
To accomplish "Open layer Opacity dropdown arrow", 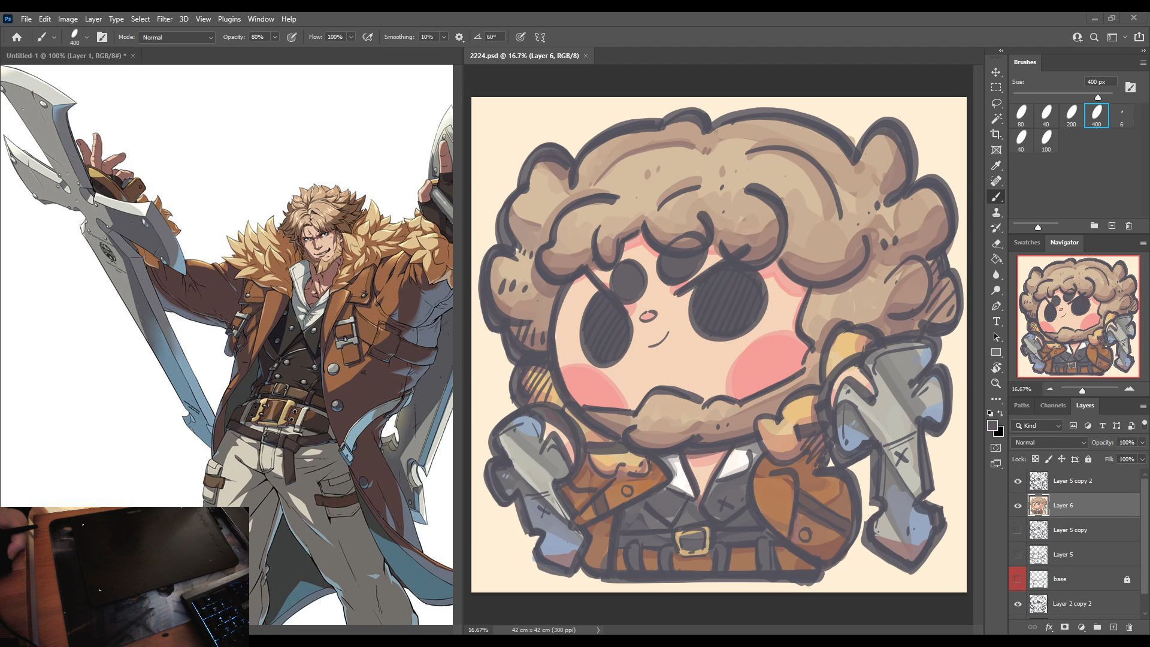I will tap(1142, 443).
